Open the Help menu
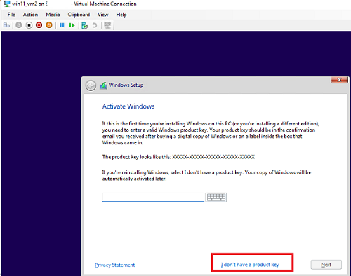 121,15
